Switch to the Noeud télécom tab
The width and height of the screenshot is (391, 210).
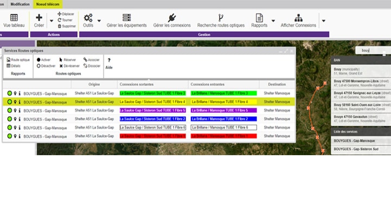pos(48,4)
